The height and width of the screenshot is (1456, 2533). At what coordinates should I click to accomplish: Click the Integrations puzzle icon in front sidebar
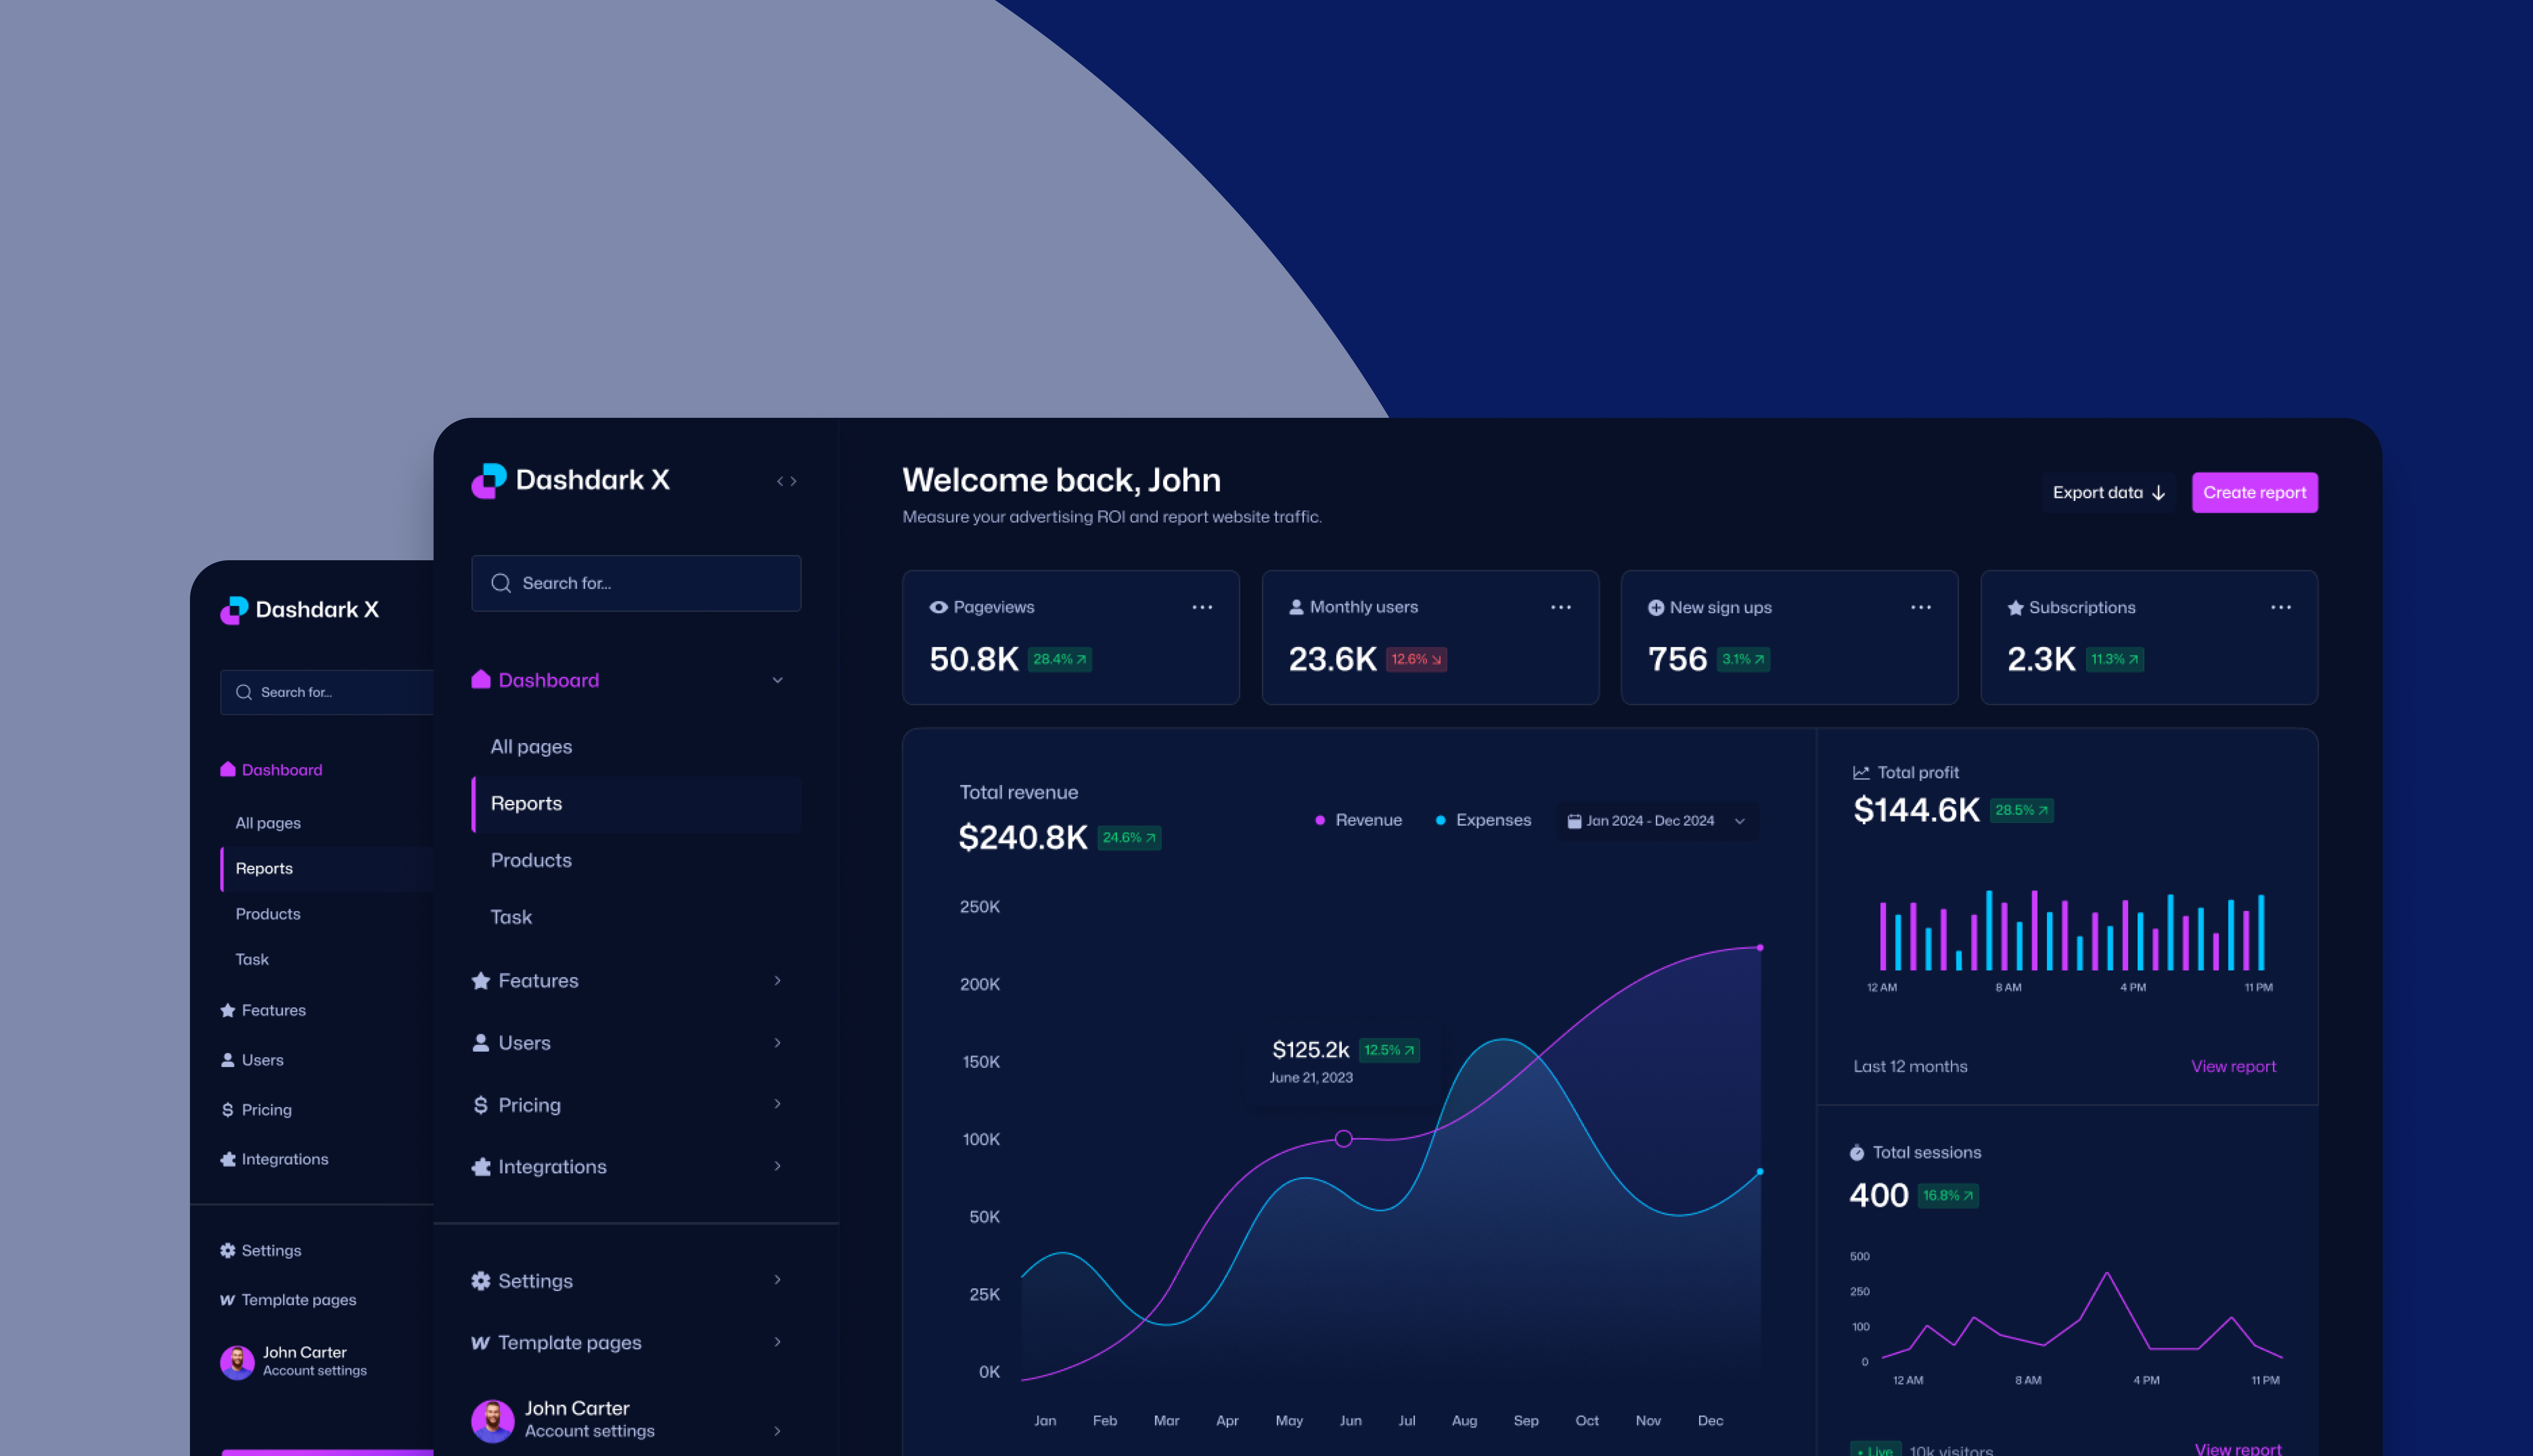point(481,1167)
